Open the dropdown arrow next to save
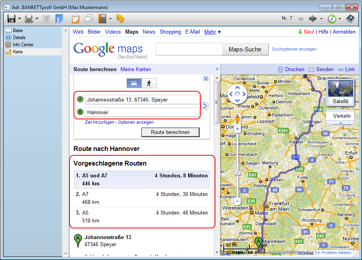Viewport: 362px width, 260px height. point(20,19)
